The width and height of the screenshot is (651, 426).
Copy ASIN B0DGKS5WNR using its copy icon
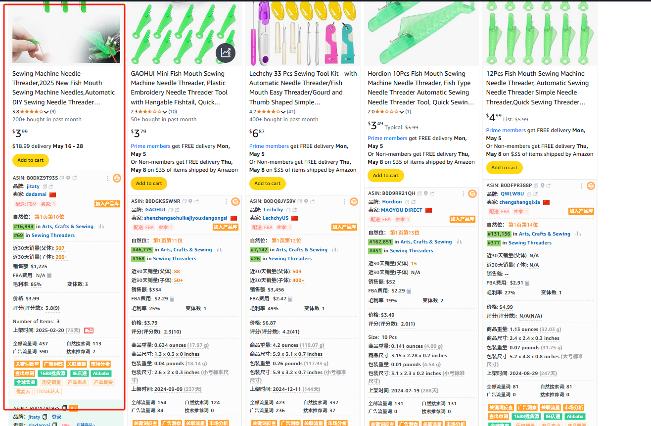pyautogui.click(x=185, y=201)
